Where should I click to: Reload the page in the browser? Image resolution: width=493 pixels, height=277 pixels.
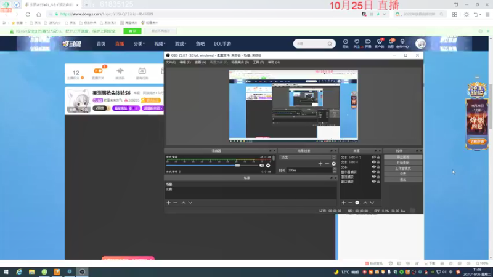[x=28, y=14]
